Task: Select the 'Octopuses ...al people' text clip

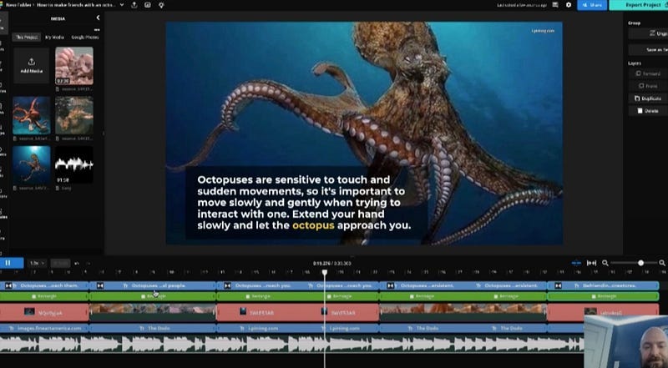Action: (153, 285)
